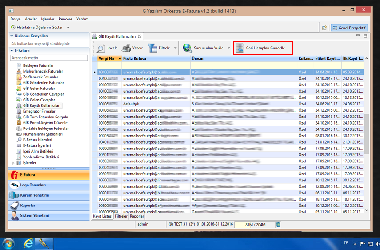Open GİB Tüm Faturaları Sorgula
The image size is (380, 250).
45,117
